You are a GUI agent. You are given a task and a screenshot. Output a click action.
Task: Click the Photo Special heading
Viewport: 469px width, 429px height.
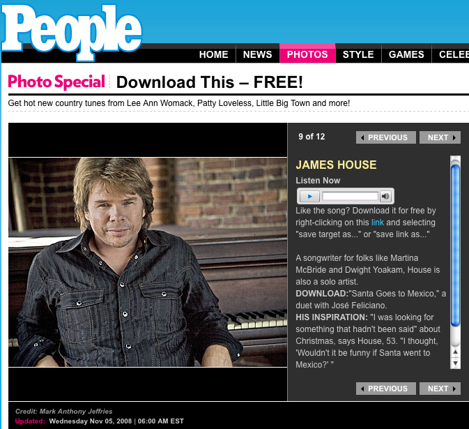click(56, 82)
